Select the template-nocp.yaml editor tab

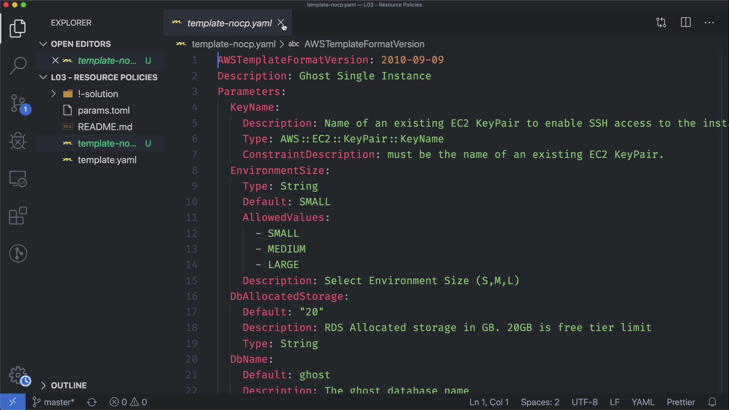229,23
